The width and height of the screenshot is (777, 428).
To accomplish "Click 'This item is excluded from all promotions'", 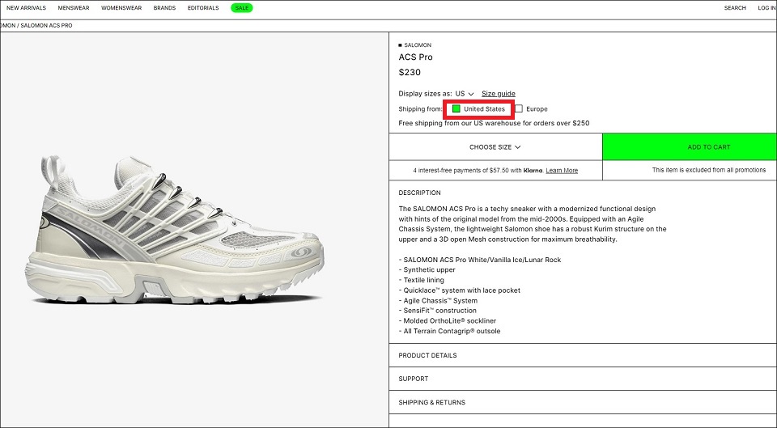I will tap(709, 170).
